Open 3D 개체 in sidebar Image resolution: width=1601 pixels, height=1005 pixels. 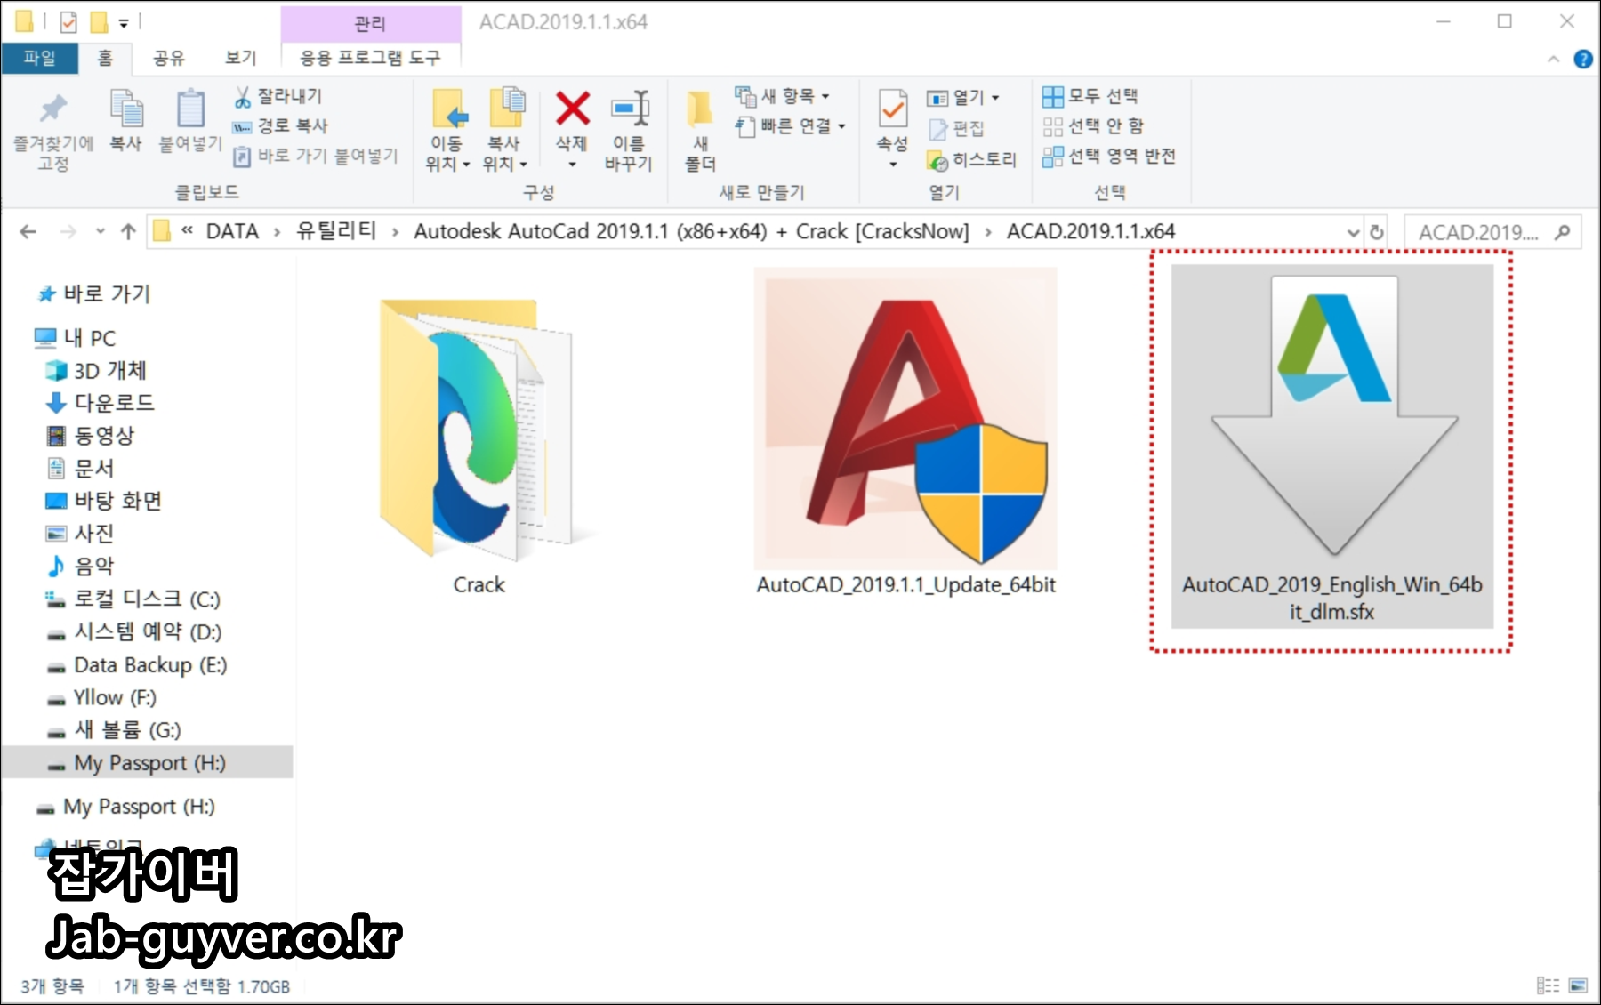click(96, 371)
